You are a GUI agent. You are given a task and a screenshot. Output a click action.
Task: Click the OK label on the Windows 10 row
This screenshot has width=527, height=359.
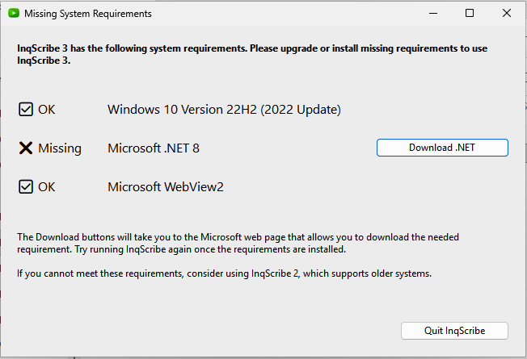tap(46, 110)
